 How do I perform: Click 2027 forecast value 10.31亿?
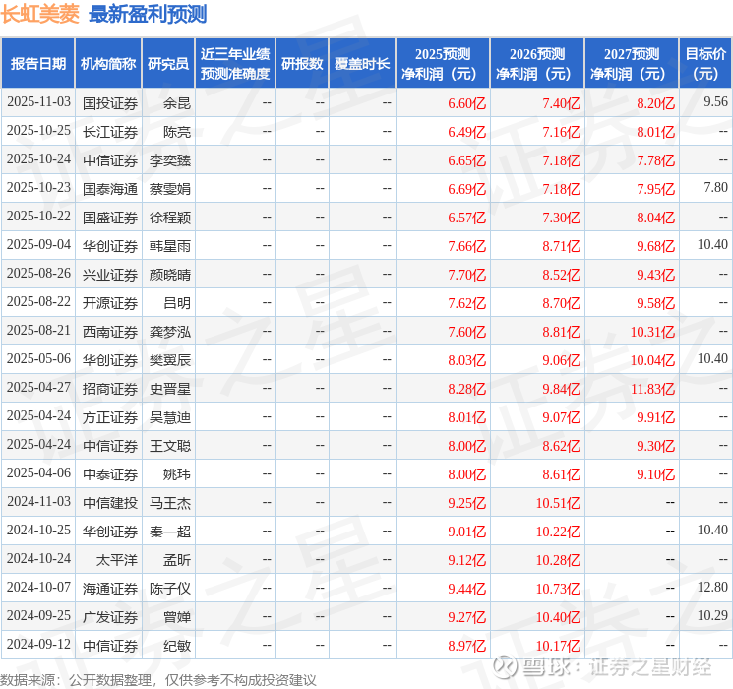[652, 332]
